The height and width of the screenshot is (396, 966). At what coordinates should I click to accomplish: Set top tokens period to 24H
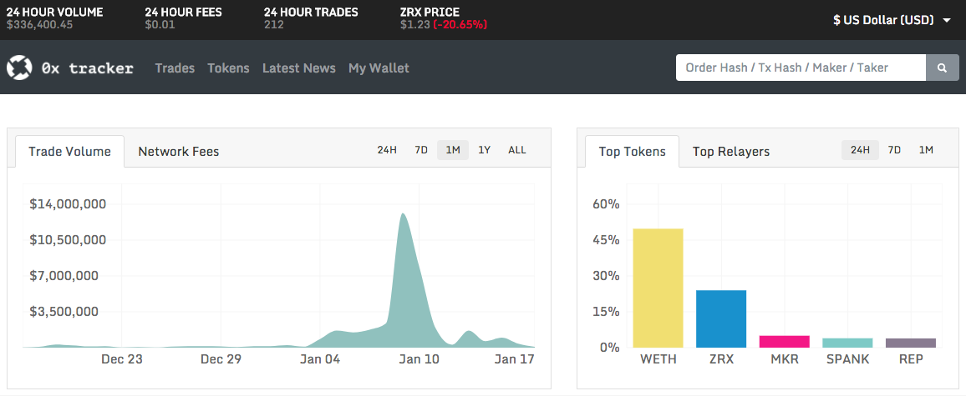(x=860, y=150)
